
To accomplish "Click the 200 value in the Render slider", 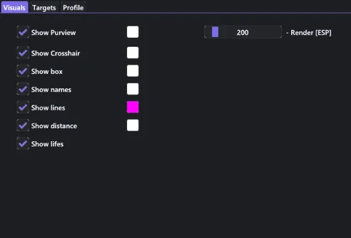I will (242, 33).
